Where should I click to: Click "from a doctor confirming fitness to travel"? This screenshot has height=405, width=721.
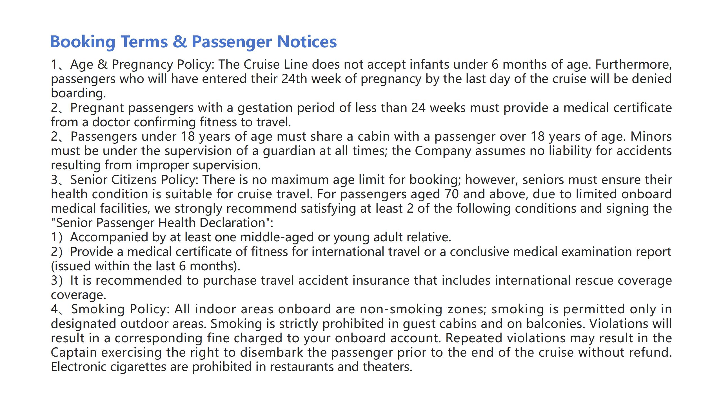(x=171, y=122)
